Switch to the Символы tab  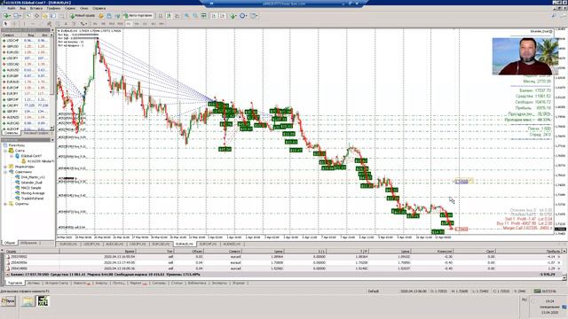pos(12,133)
